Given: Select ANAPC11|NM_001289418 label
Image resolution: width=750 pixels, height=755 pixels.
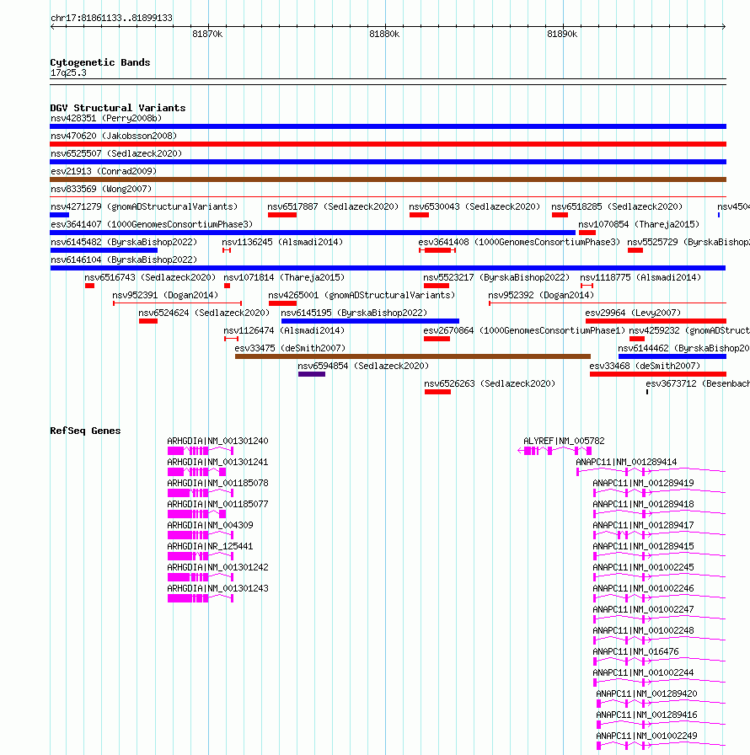Looking at the screenshot, I should (643, 504).
